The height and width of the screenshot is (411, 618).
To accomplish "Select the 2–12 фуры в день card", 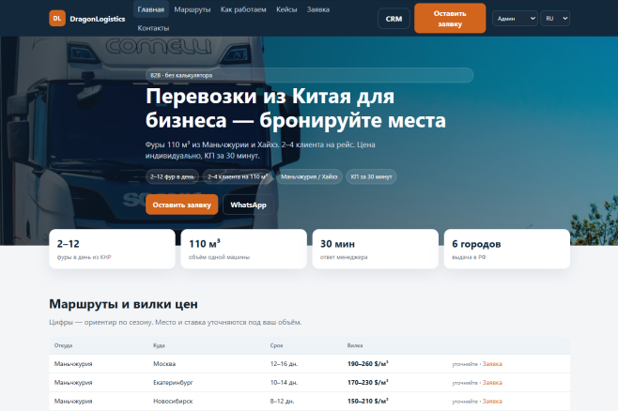I will click(x=113, y=249).
